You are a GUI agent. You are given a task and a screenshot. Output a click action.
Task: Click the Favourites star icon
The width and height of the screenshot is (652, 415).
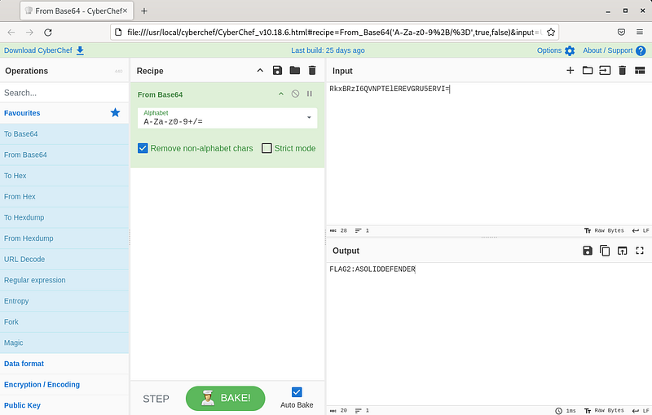[x=115, y=112]
